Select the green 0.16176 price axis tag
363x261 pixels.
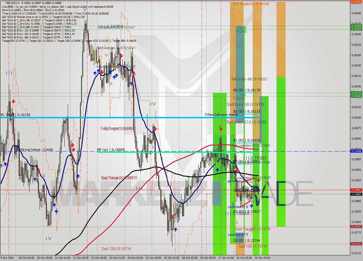pyautogui.click(x=356, y=93)
